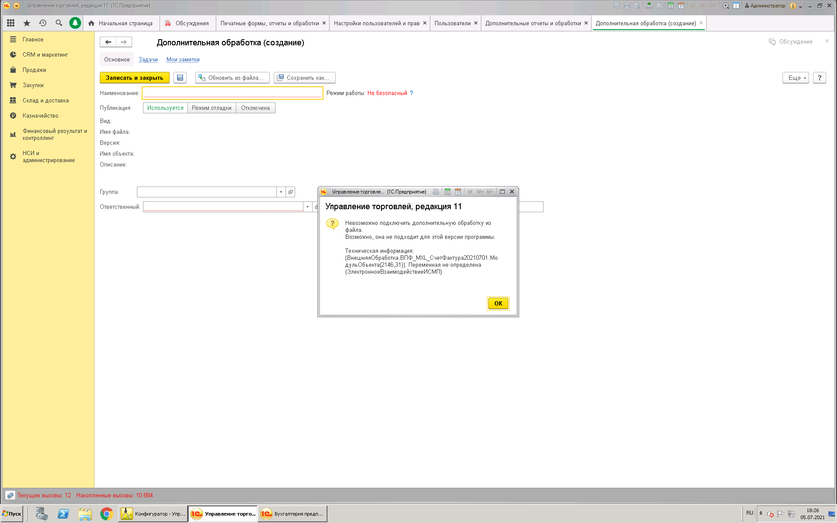Open the calculator icon in the title bar
Screen dimensions: 837x523
tap(670, 6)
